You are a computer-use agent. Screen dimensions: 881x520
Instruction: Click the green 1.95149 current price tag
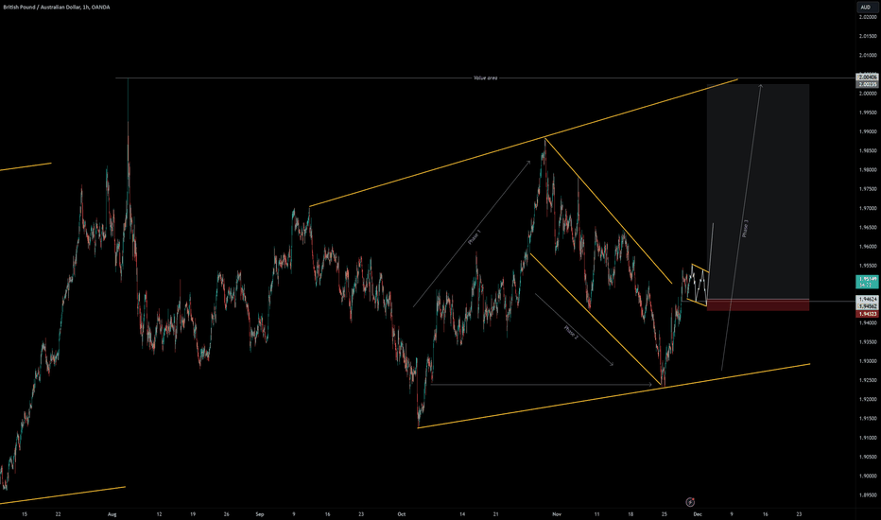[868, 281]
